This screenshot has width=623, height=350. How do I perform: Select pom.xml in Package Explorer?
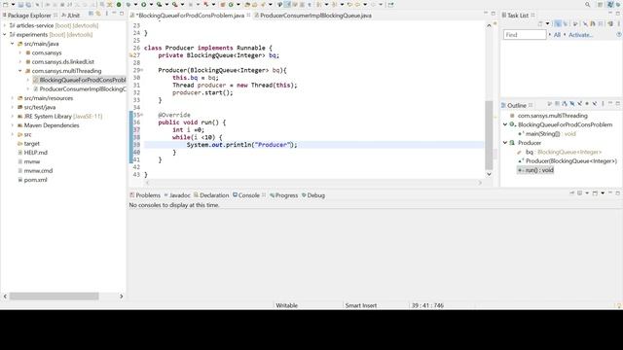click(32, 180)
